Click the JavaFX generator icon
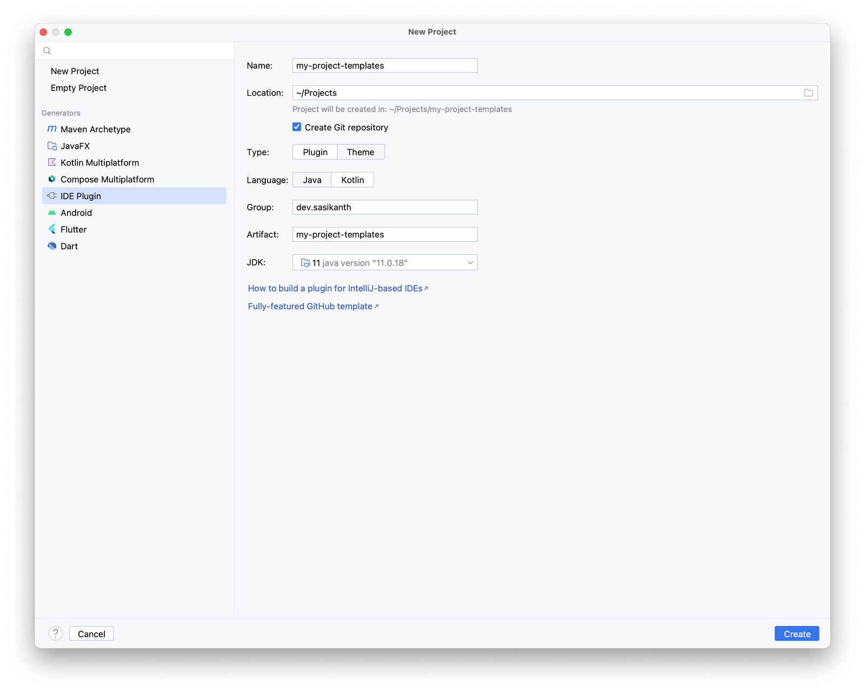This screenshot has height=694, width=865. [52, 146]
